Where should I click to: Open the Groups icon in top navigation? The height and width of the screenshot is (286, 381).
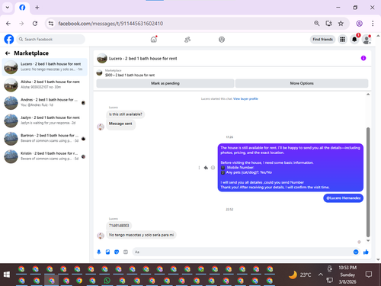tap(222, 40)
